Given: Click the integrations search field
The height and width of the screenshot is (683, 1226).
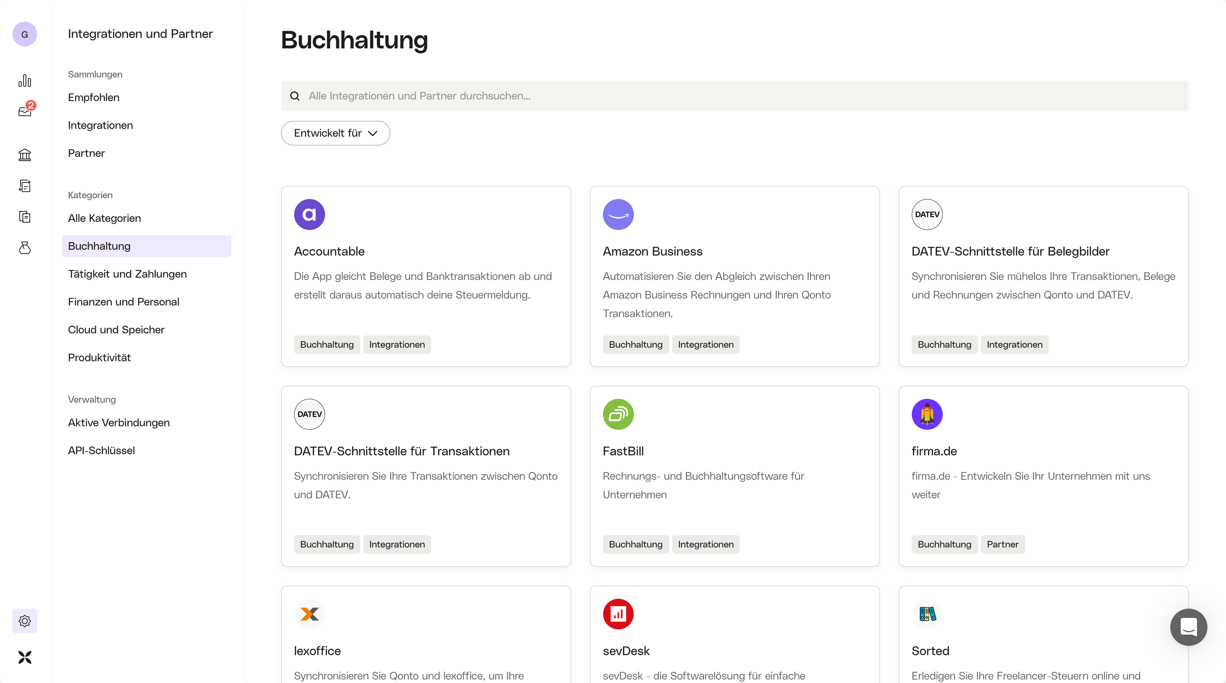Looking at the screenshot, I should 735,96.
